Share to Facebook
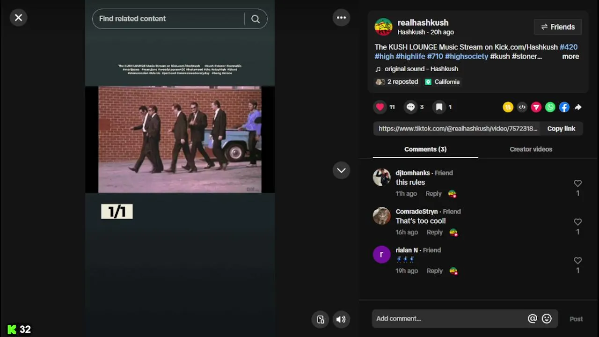 (564, 107)
